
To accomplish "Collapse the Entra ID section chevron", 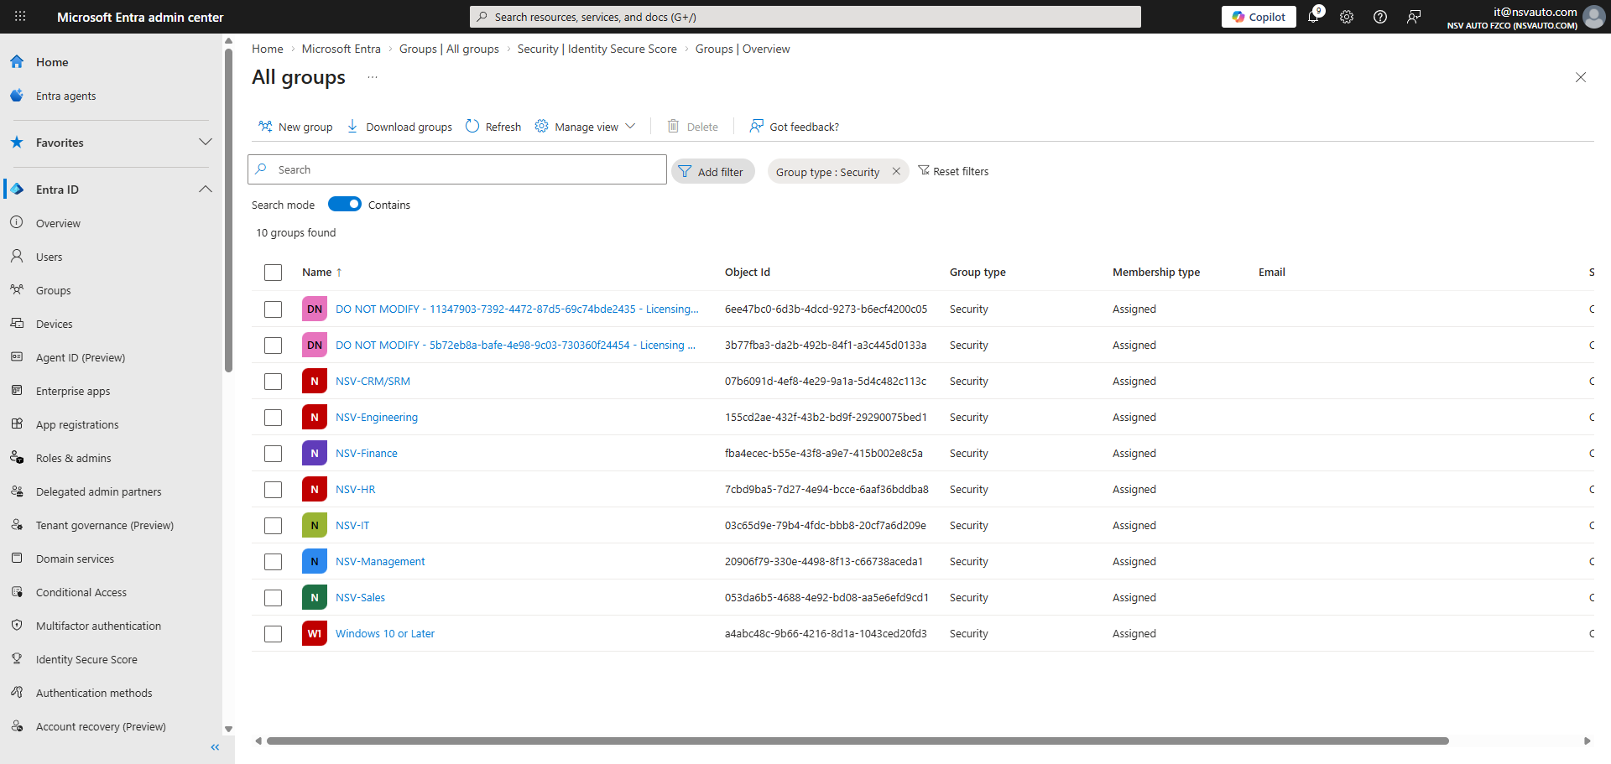I will [x=206, y=190].
